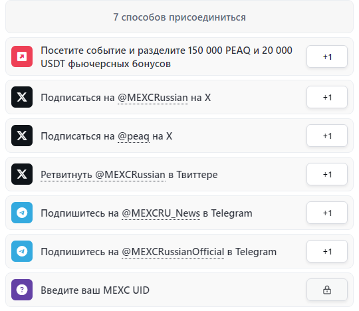Click Telegram icon beside @MEXCRussianOfficial entry
Image resolution: width=359 pixels, height=311 pixels.
click(x=22, y=251)
